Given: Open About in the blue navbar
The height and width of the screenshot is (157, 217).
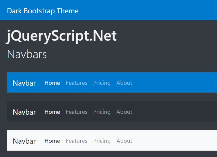Looking at the screenshot, I should (x=124, y=83).
